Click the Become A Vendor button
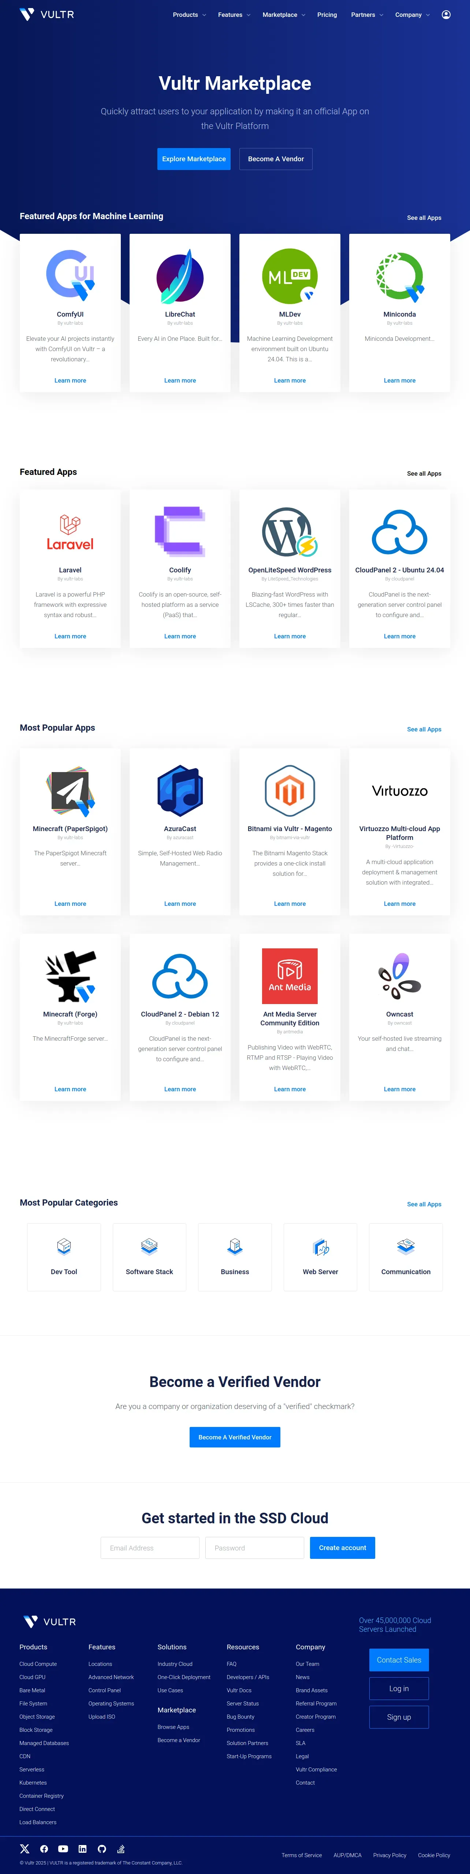The height and width of the screenshot is (1874, 470). pos(276,159)
